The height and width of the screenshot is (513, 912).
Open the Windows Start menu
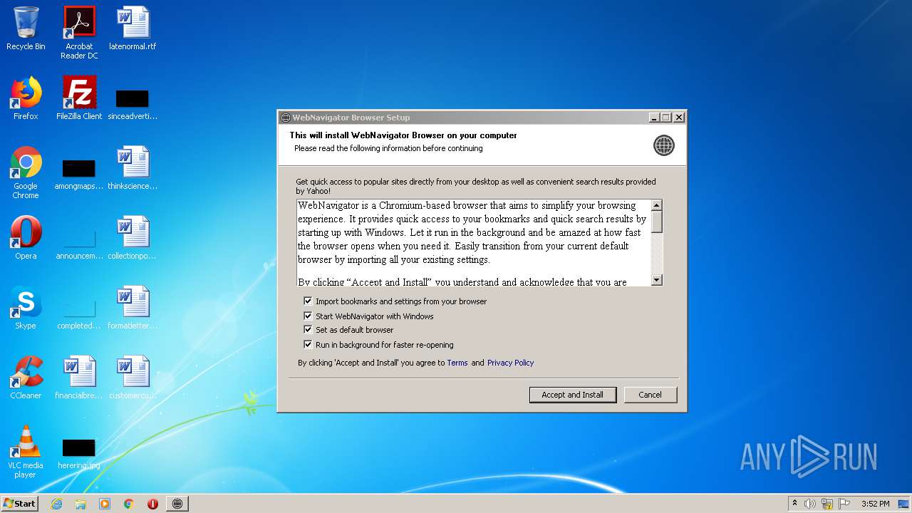point(19,504)
